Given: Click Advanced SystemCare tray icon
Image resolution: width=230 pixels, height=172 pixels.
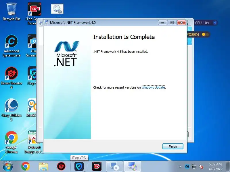Looking at the screenshot, I should 187,167.
